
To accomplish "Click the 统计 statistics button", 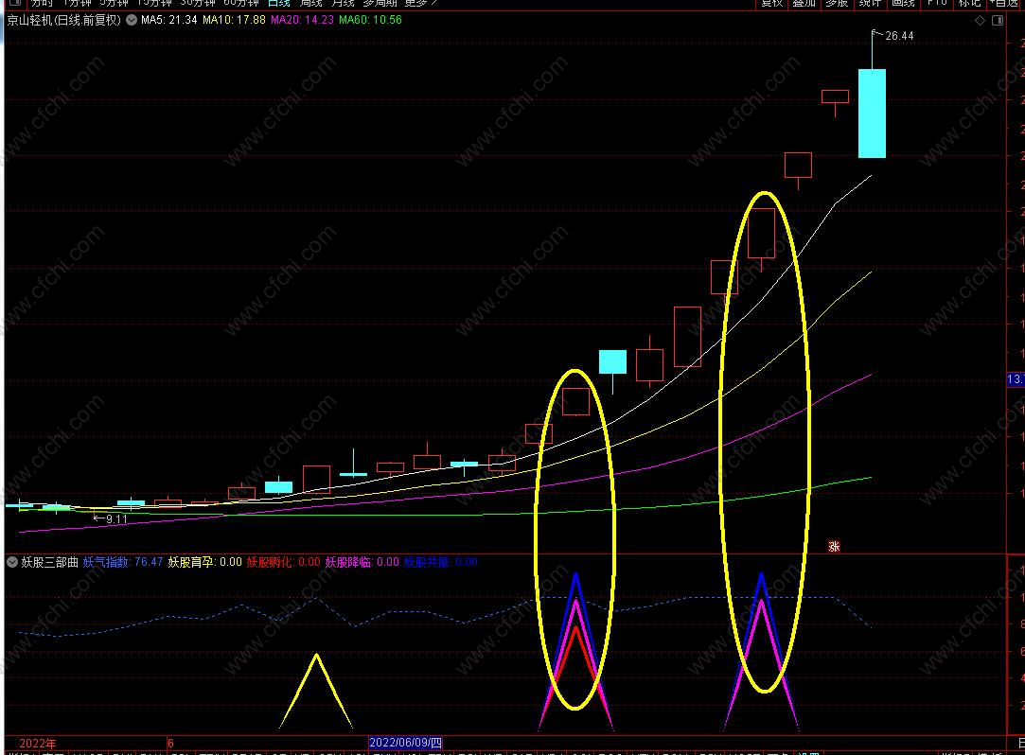I will (870, 3).
